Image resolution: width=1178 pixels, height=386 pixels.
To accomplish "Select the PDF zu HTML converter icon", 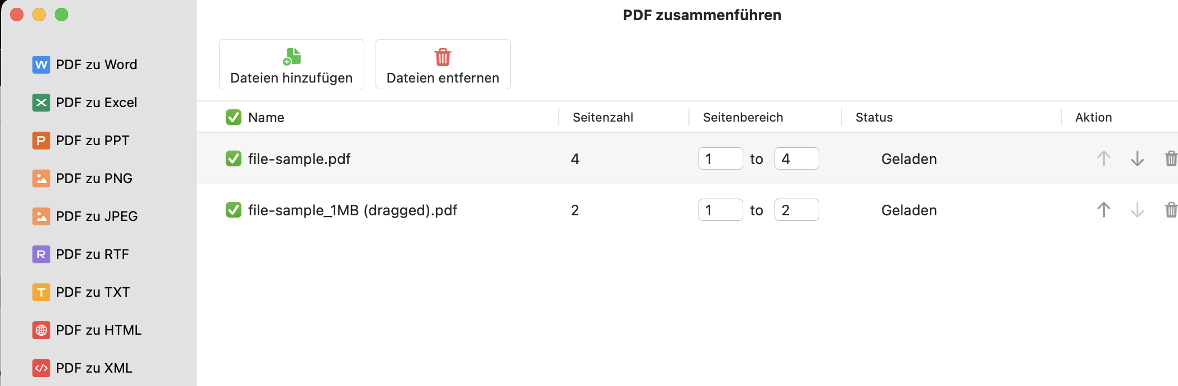I will click(40, 330).
